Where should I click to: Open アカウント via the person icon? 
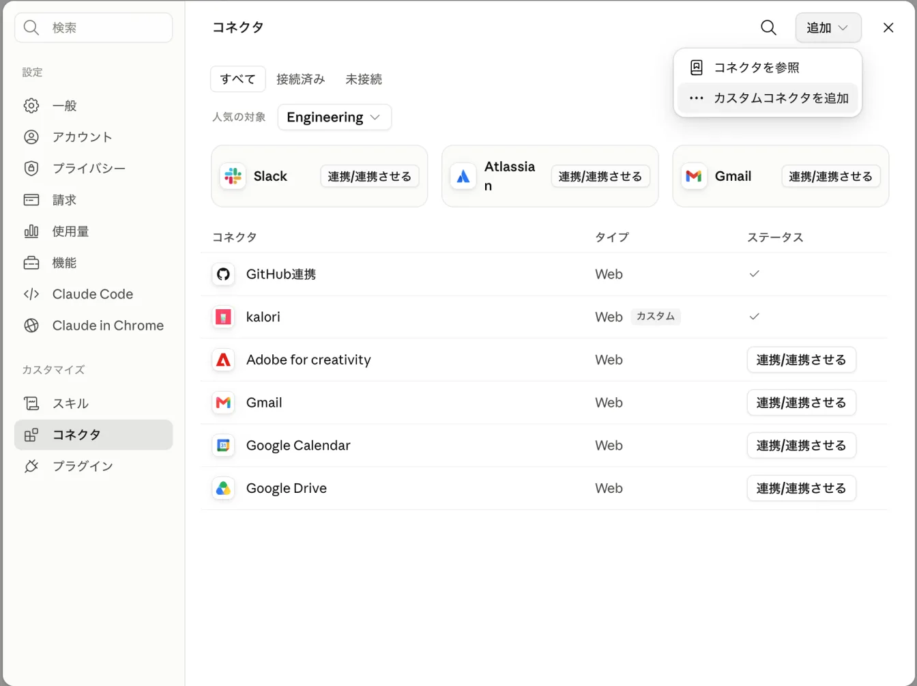[31, 137]
